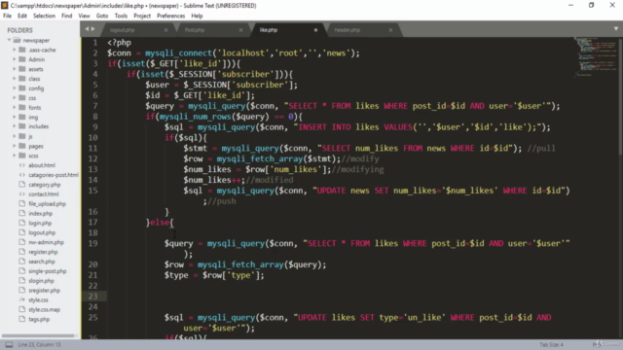Screen dimensions: 623x350
Task: Open logout.php in the sidebar
Action: click(x=42, y=232)
